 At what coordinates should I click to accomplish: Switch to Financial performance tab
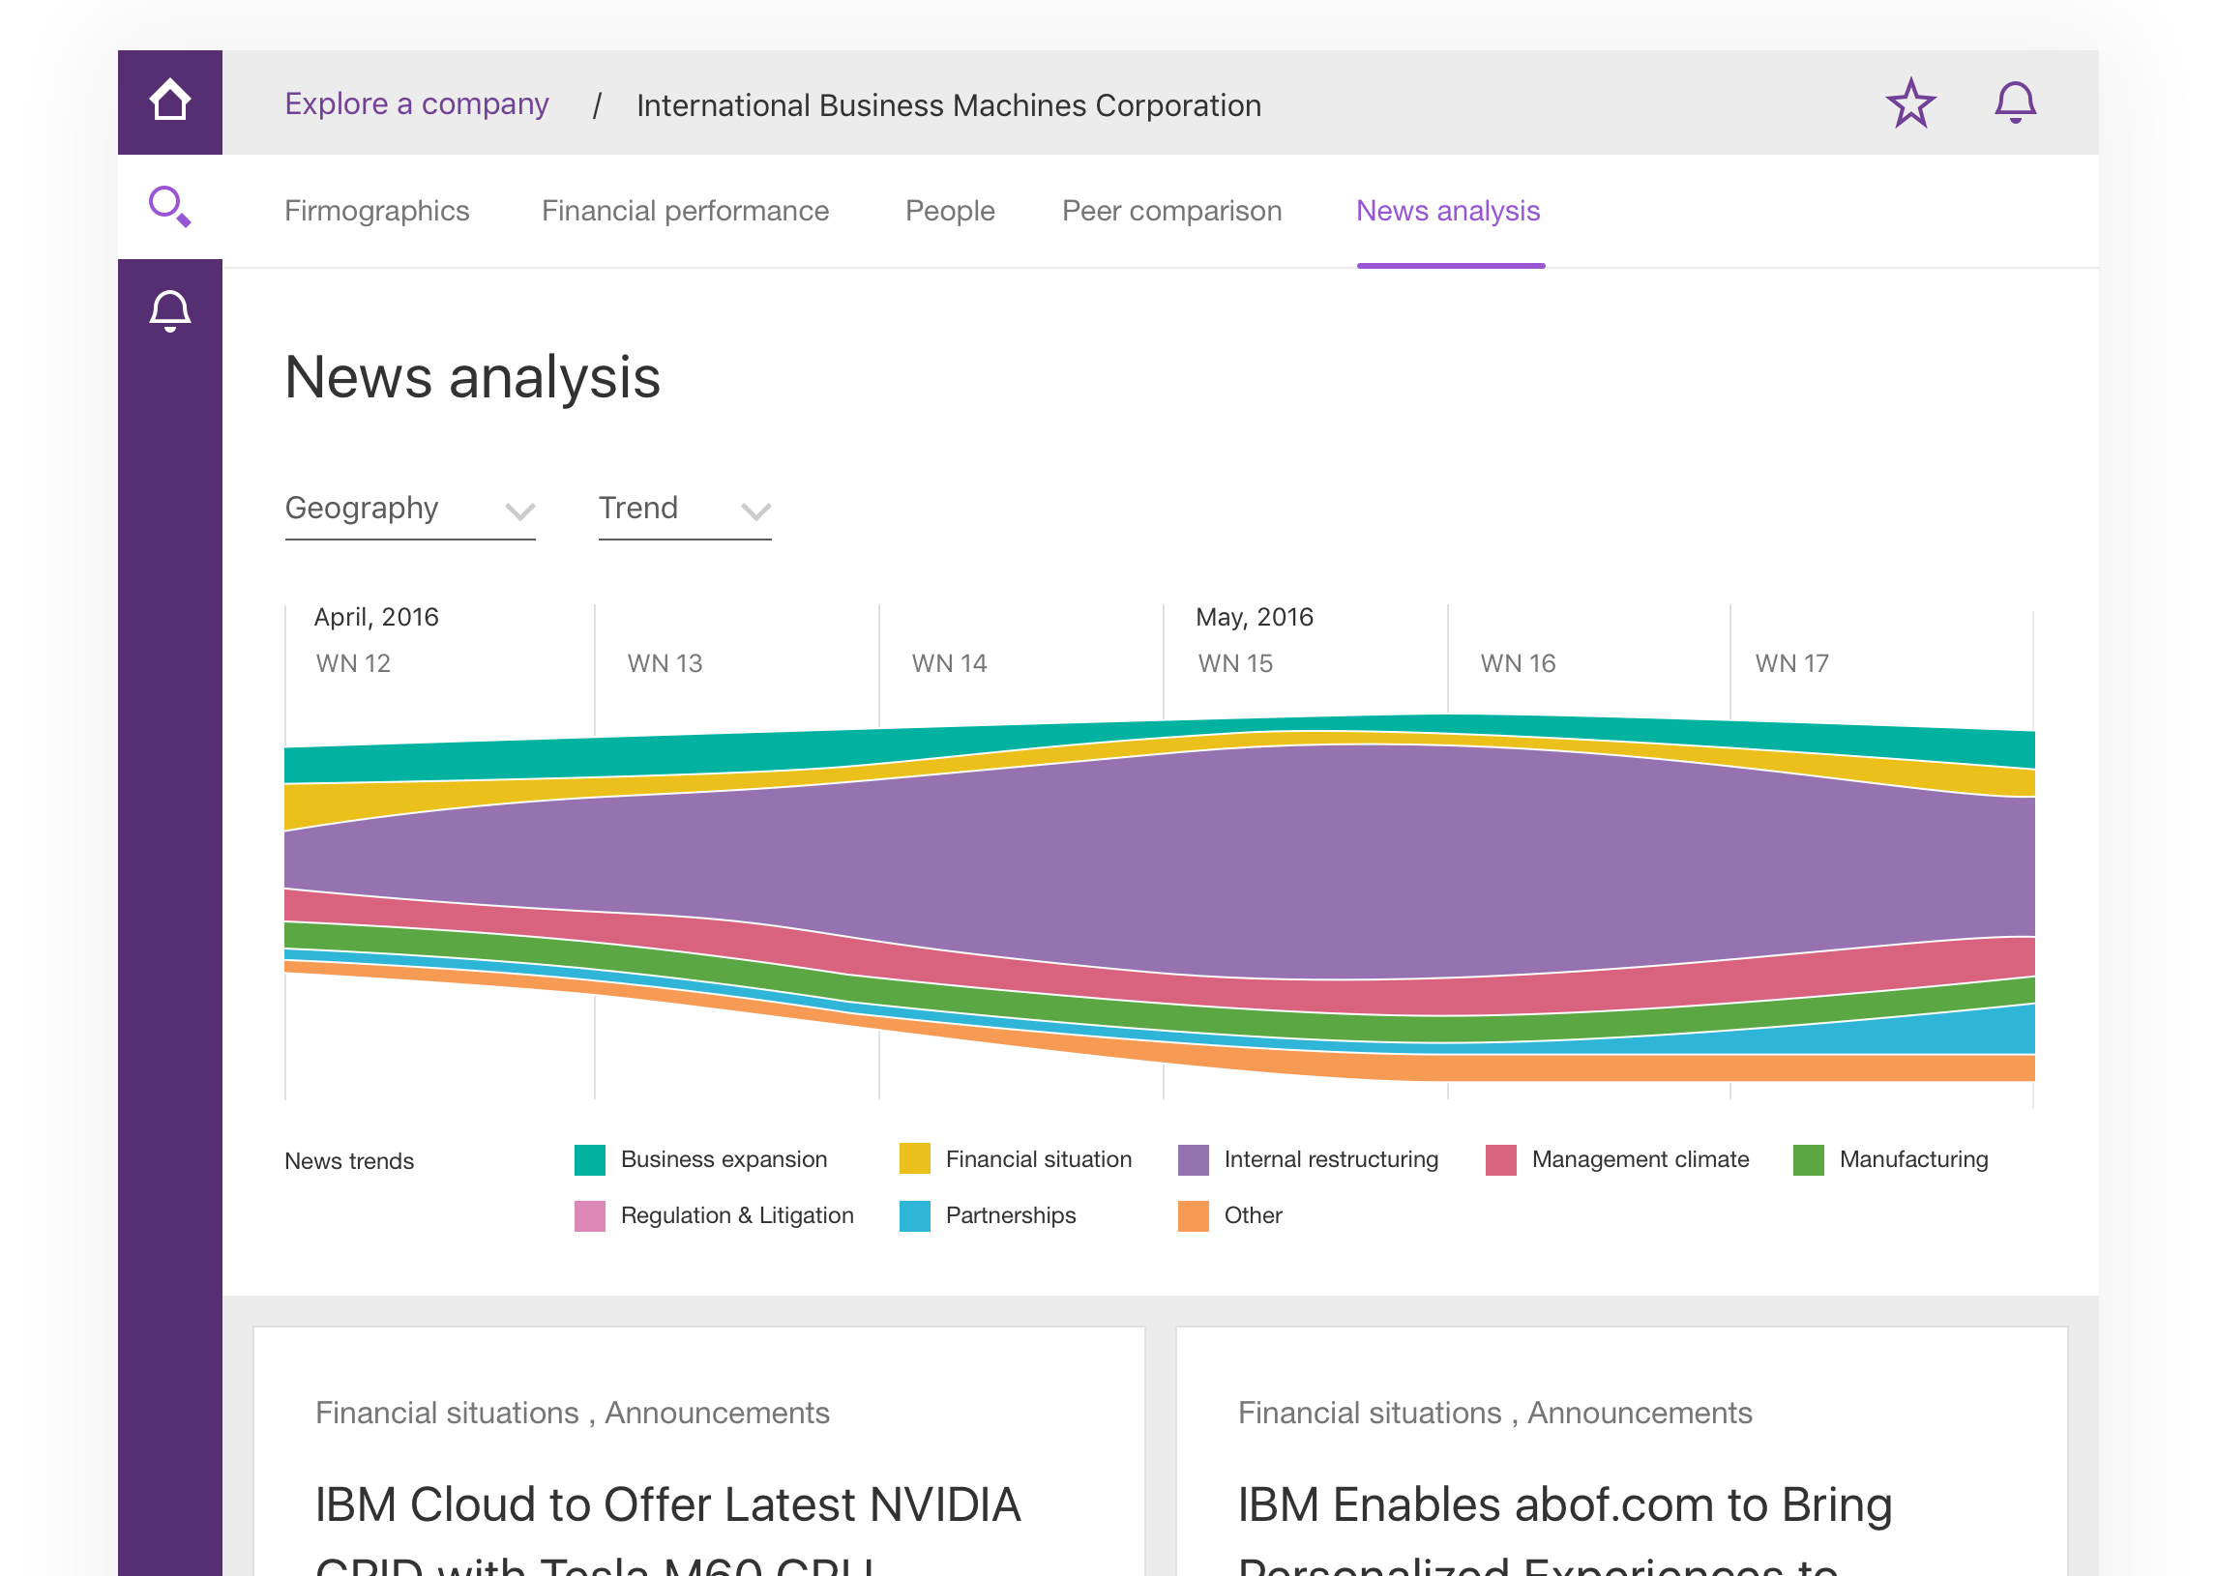coord(684,212)
